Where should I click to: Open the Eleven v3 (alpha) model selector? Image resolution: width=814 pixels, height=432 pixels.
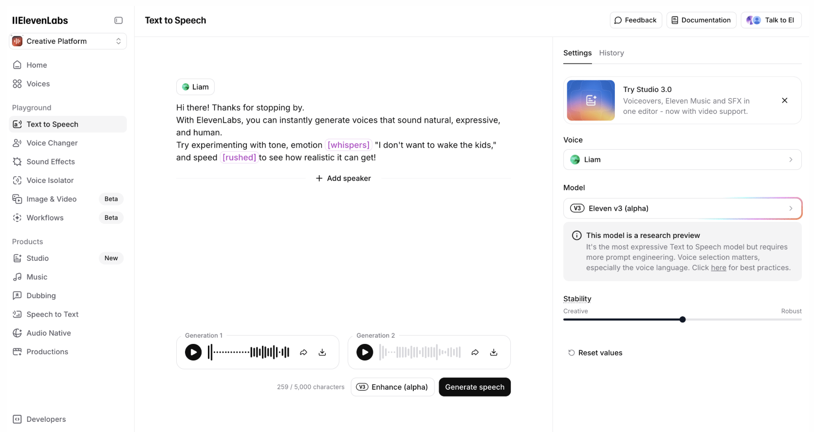(x=682, y=208)
